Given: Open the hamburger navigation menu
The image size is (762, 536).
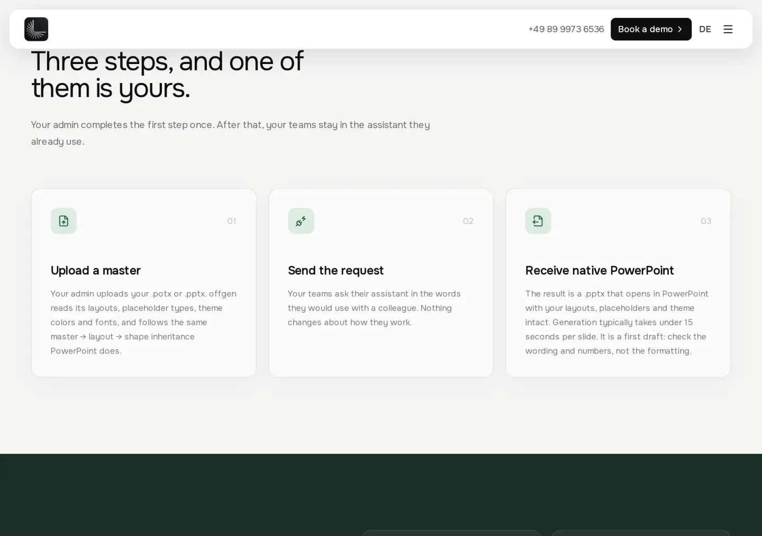Looking at the screenshot, I should click(728, 29).
